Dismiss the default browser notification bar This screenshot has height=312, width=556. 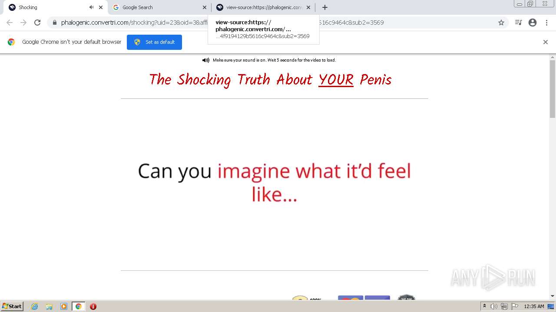[x=546, y=42]
